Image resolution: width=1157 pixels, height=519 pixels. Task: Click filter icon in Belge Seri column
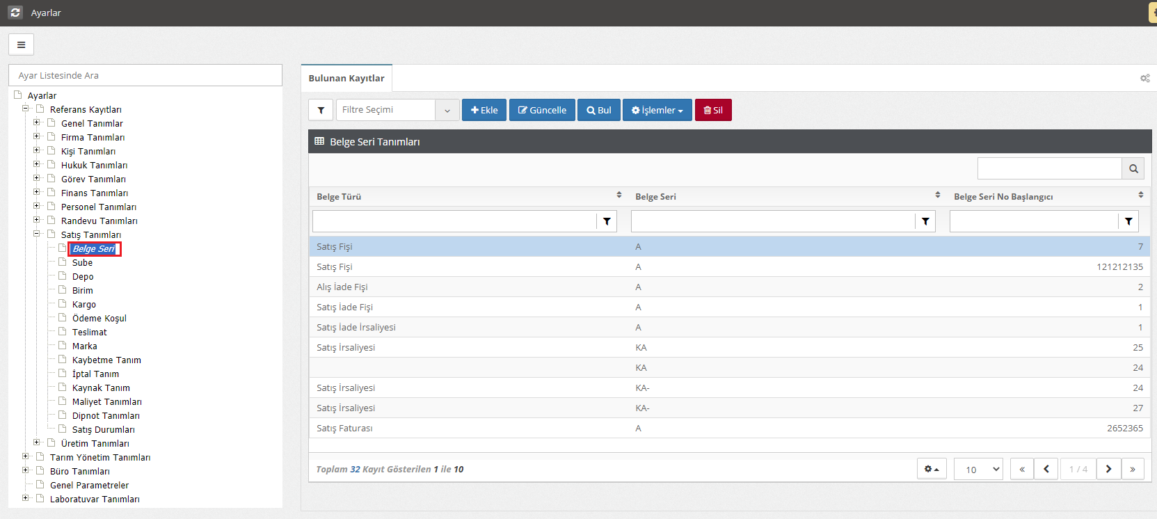(925, 221)
